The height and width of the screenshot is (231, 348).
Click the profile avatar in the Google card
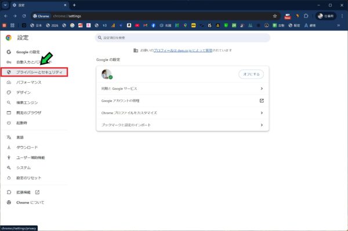107,74
